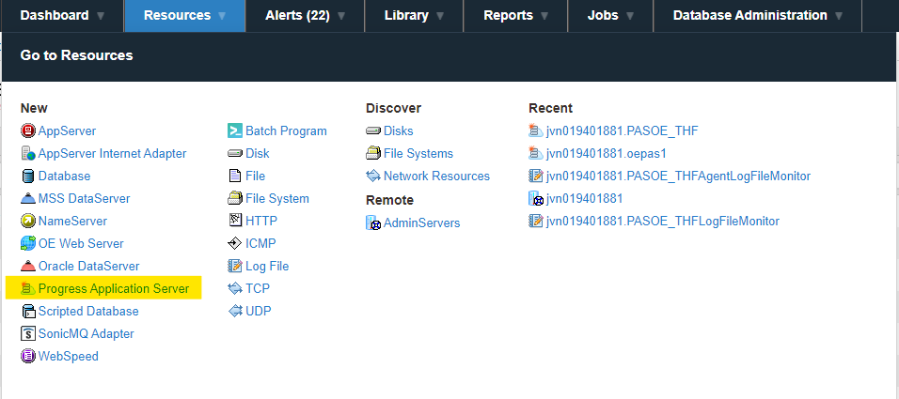Open the Batch Program link

coord(286,131)
